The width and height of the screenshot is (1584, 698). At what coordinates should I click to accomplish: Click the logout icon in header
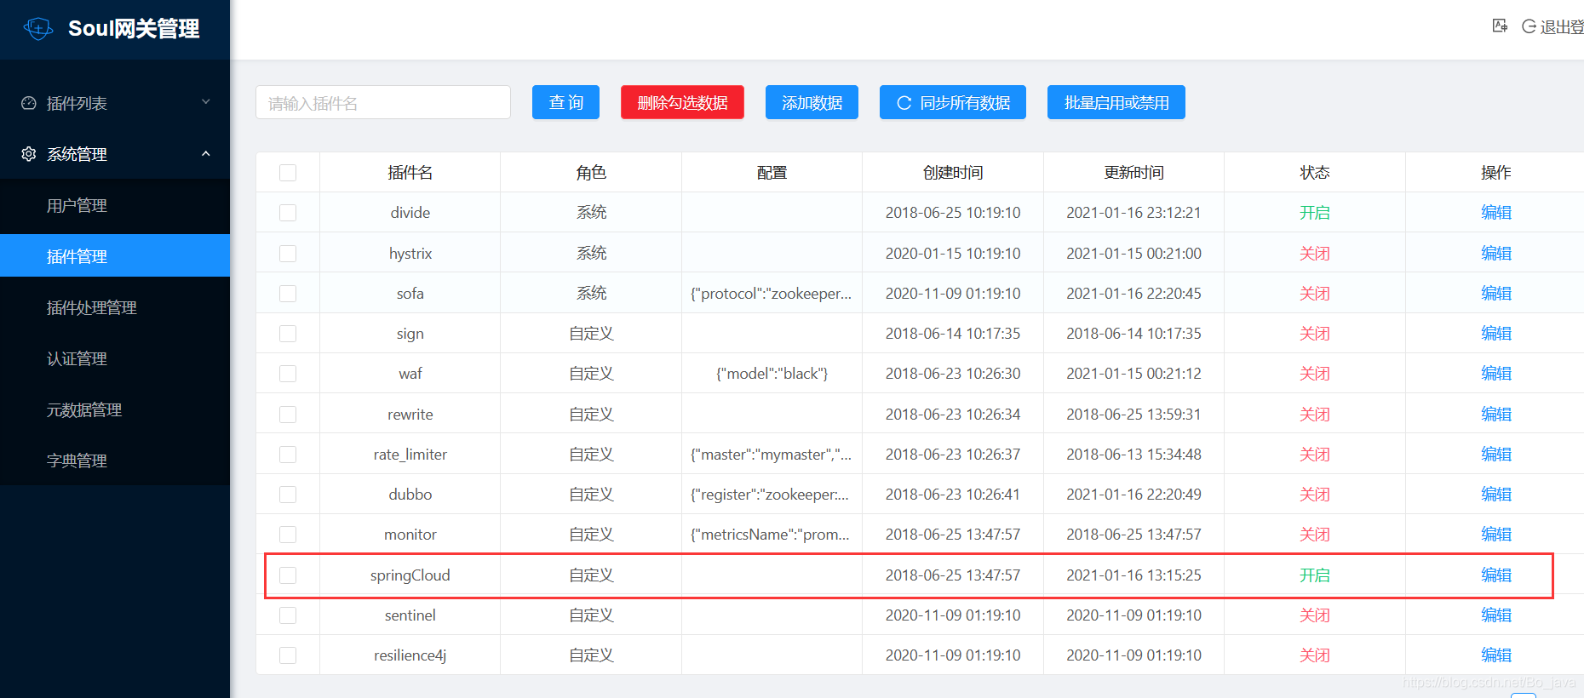pos(1529,26)
